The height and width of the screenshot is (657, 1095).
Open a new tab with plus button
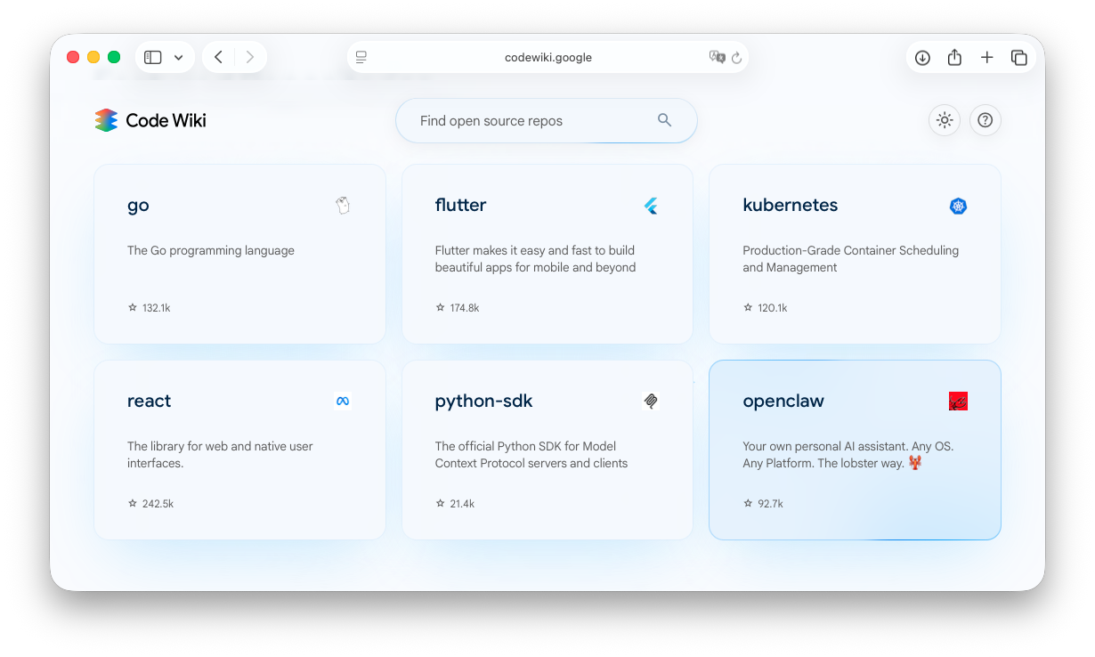[x=986, y=57]
